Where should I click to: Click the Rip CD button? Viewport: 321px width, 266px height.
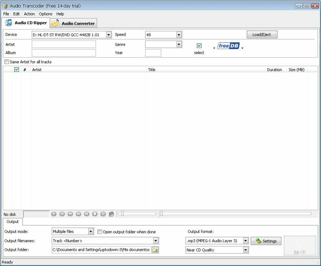[300, 246]
